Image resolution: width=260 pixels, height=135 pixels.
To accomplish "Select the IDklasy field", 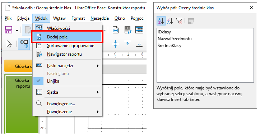I will [164, 32].
